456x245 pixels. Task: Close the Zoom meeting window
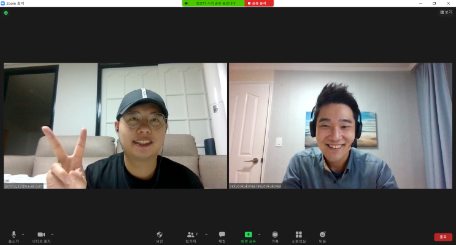(x=448, y=3)
